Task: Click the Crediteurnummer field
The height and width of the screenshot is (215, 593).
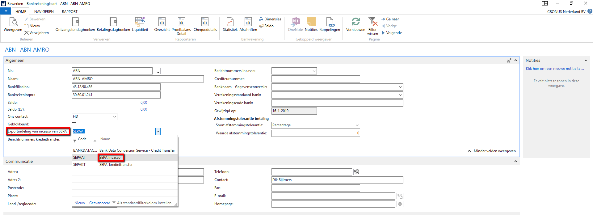Action: 316,79
